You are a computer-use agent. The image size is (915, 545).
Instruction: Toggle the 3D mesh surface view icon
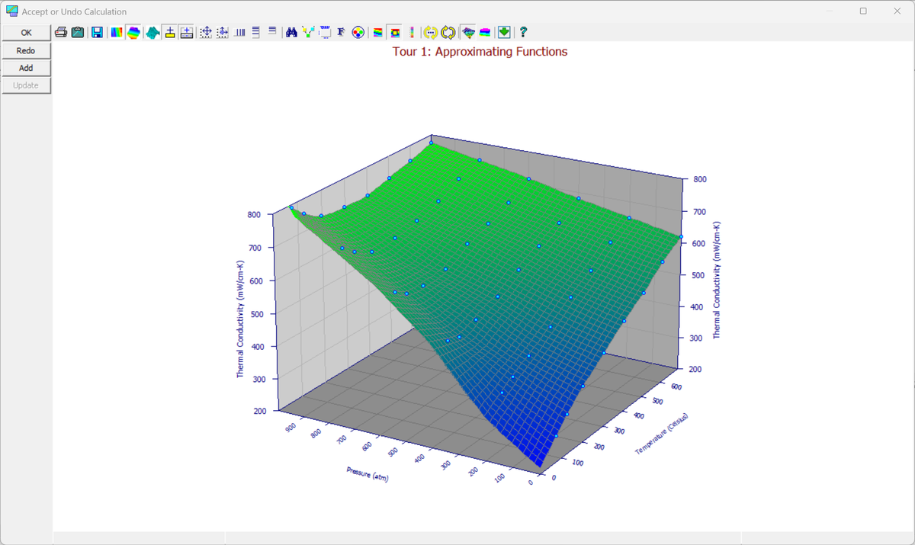(x=468, y=32)
